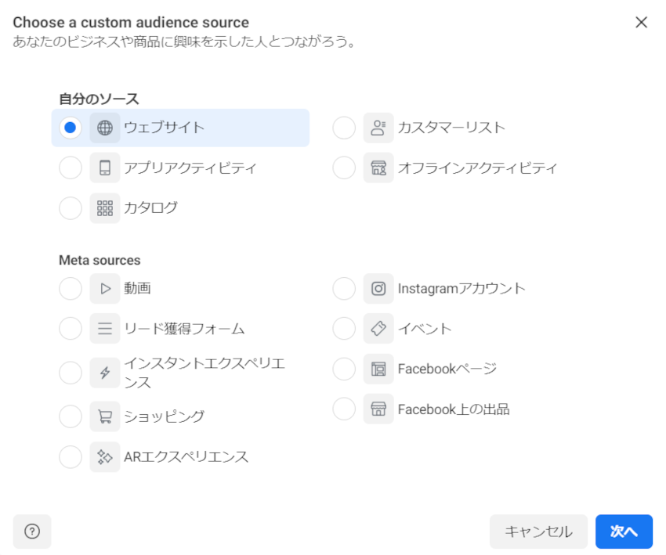Choose the ショッピング radio button
Screen dimensions: 666x555
pos(71,416)
